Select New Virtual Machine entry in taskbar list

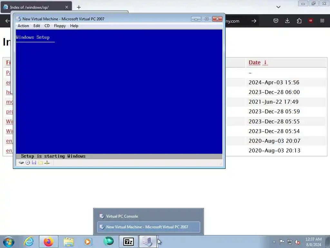click(149, 227)
